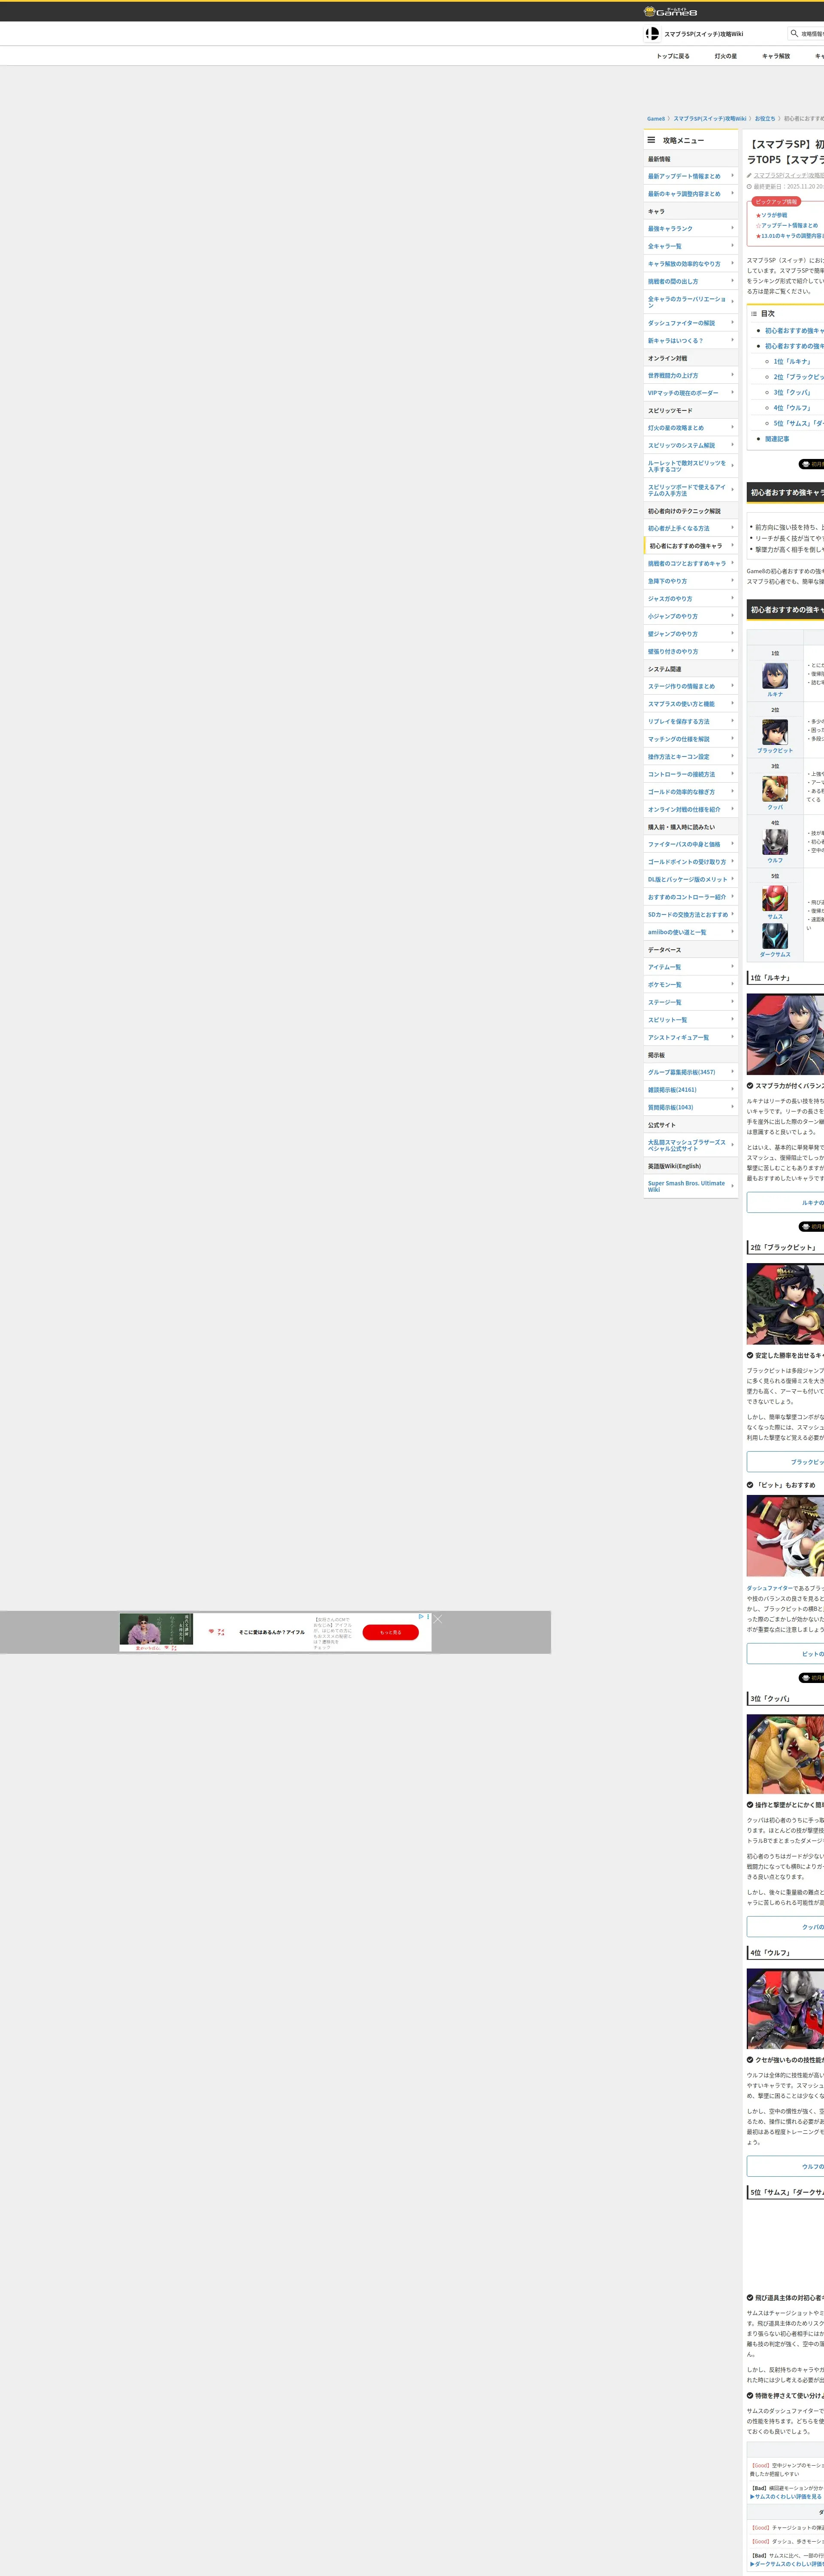The image size is (824, 2576).
Task: Click arrow next to アイテム一覧 sidebar item
Action: click(732, 966)
